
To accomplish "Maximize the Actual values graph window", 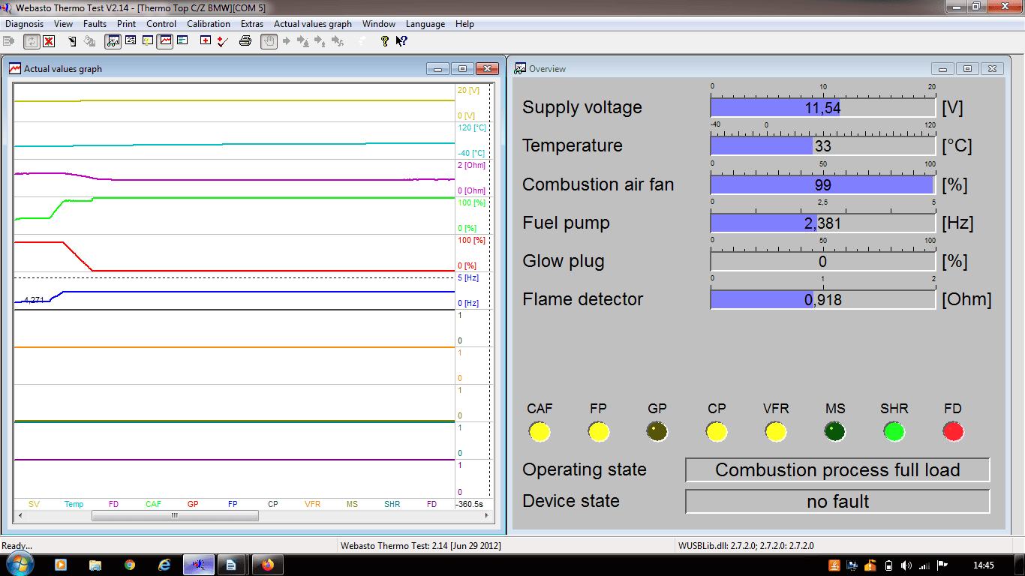I will pos(463,68).
